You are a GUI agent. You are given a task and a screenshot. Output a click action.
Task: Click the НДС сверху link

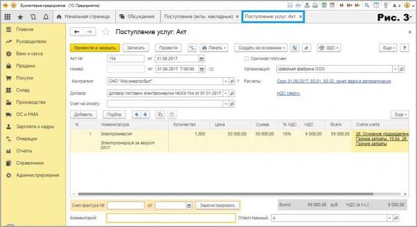(288, 93)
